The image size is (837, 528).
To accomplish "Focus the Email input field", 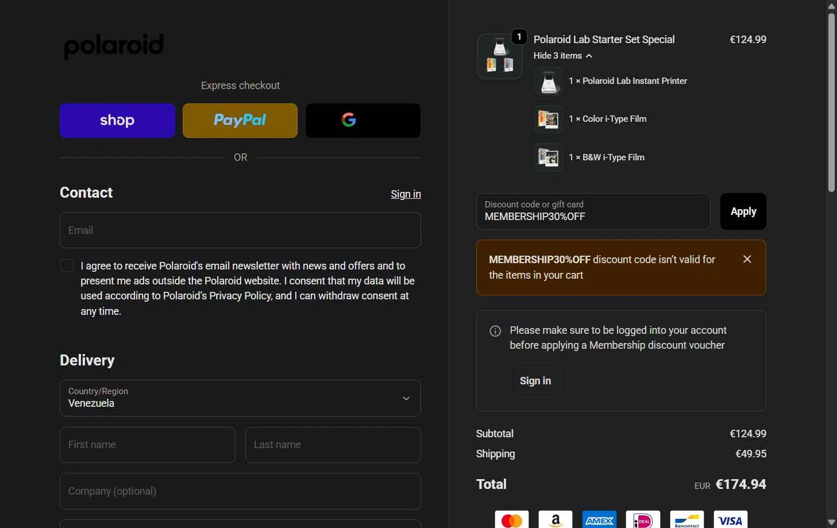I will (x=240, y=230).
